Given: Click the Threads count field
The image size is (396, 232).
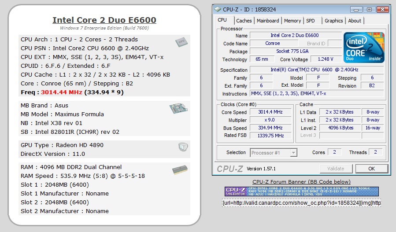Looking at the screenshot, I should click(376, 152).
